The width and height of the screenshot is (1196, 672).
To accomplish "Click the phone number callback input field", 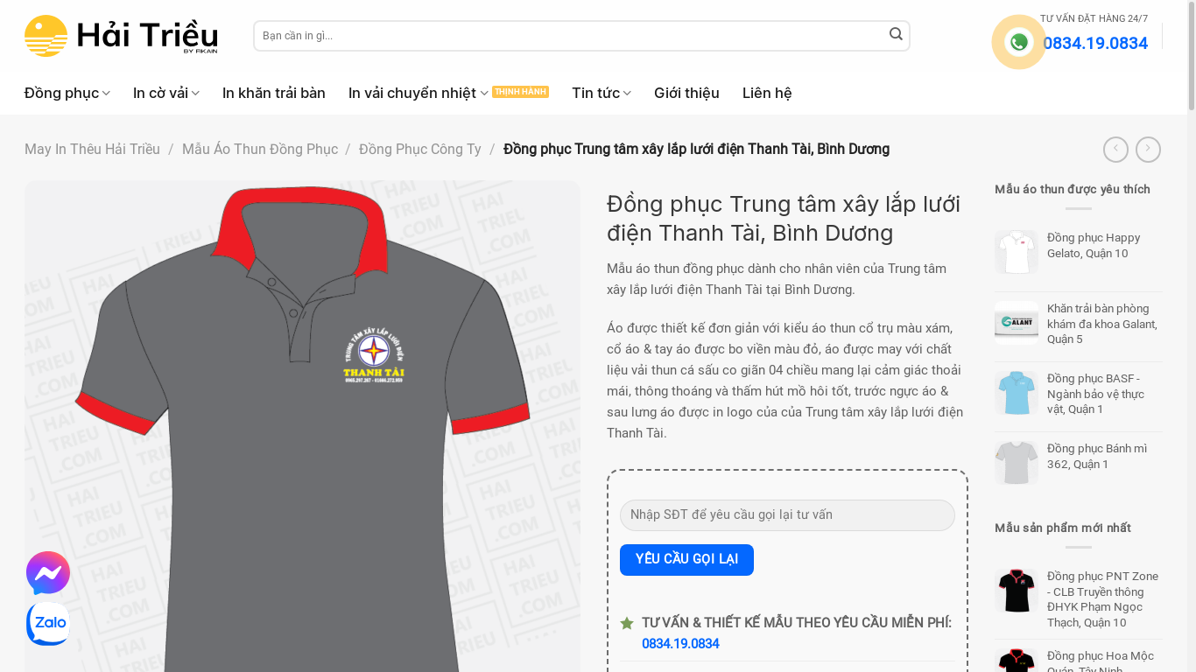I will (787, 515).
